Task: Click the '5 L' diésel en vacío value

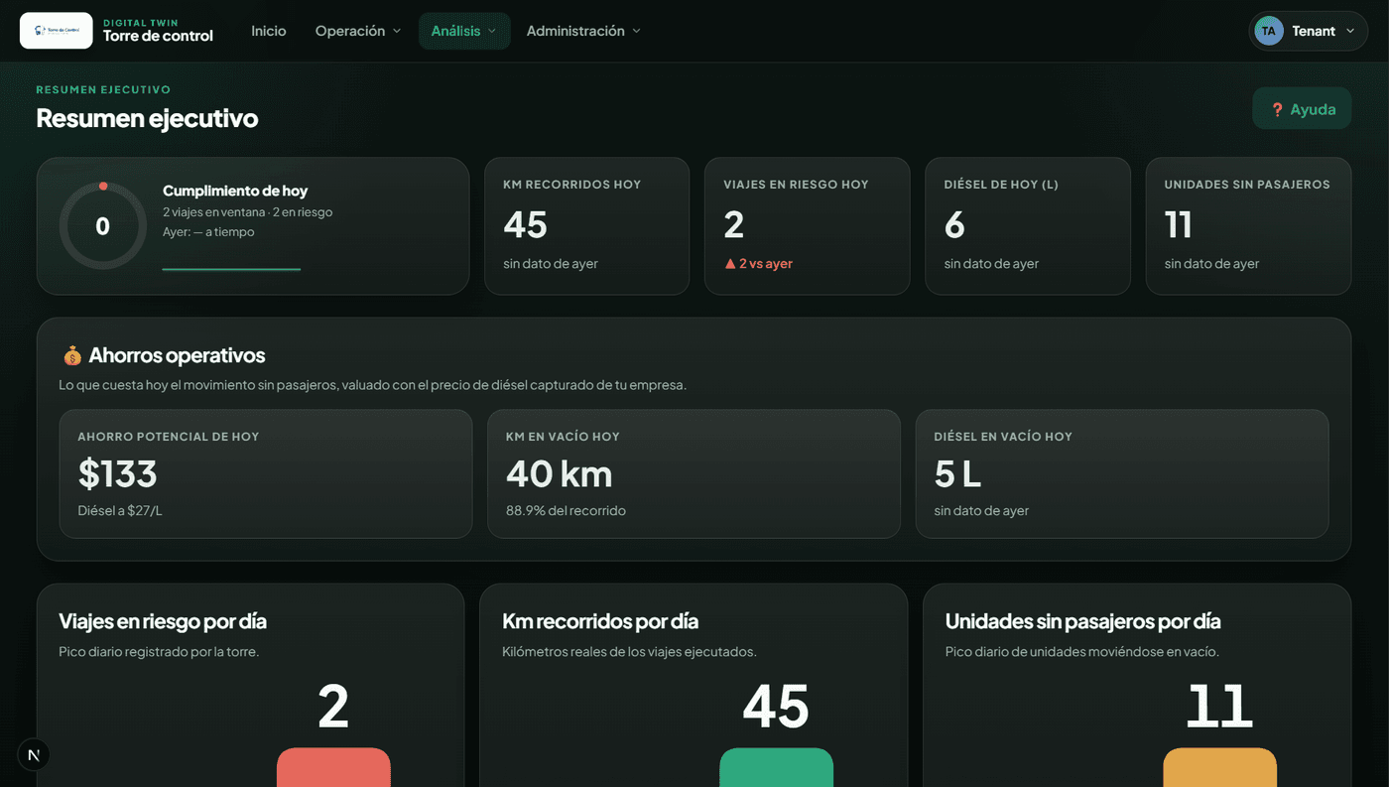Action: tap(957, 474)
